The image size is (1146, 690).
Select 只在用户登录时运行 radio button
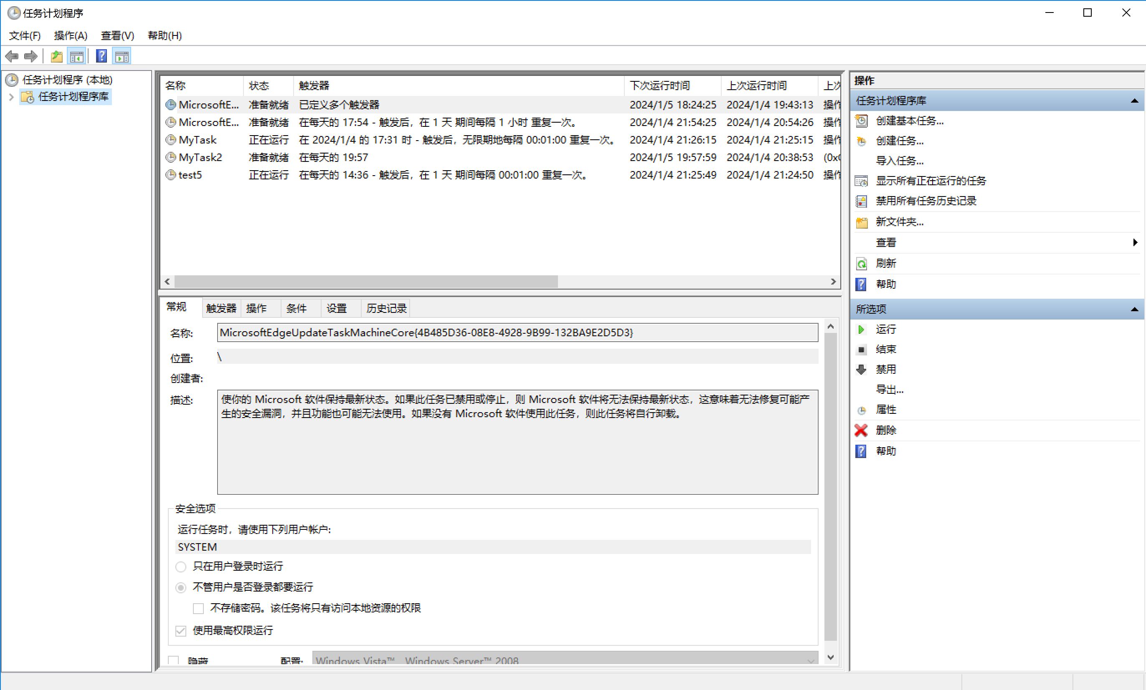pos(181,567)
